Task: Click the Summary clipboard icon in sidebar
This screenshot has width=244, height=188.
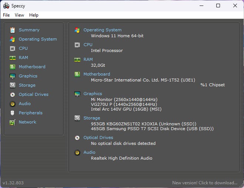Action: coord(13,30)
